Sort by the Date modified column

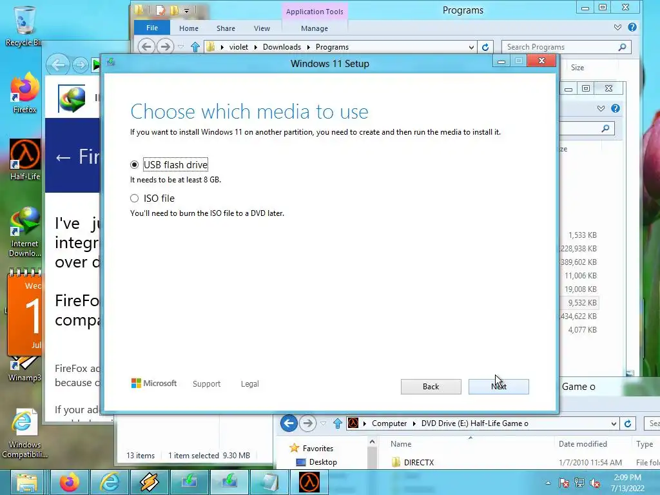tap(583, 443)
